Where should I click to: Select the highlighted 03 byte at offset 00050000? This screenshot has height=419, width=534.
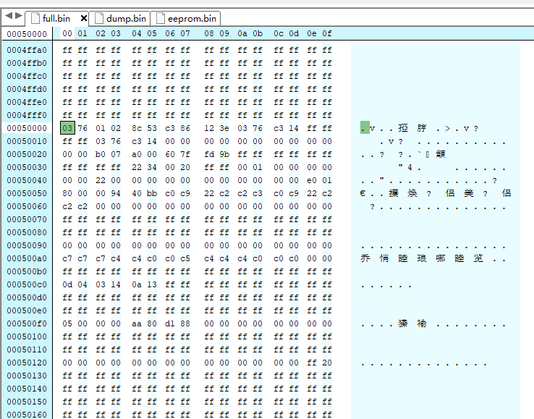pyautogui.click(x=67, y=128)
